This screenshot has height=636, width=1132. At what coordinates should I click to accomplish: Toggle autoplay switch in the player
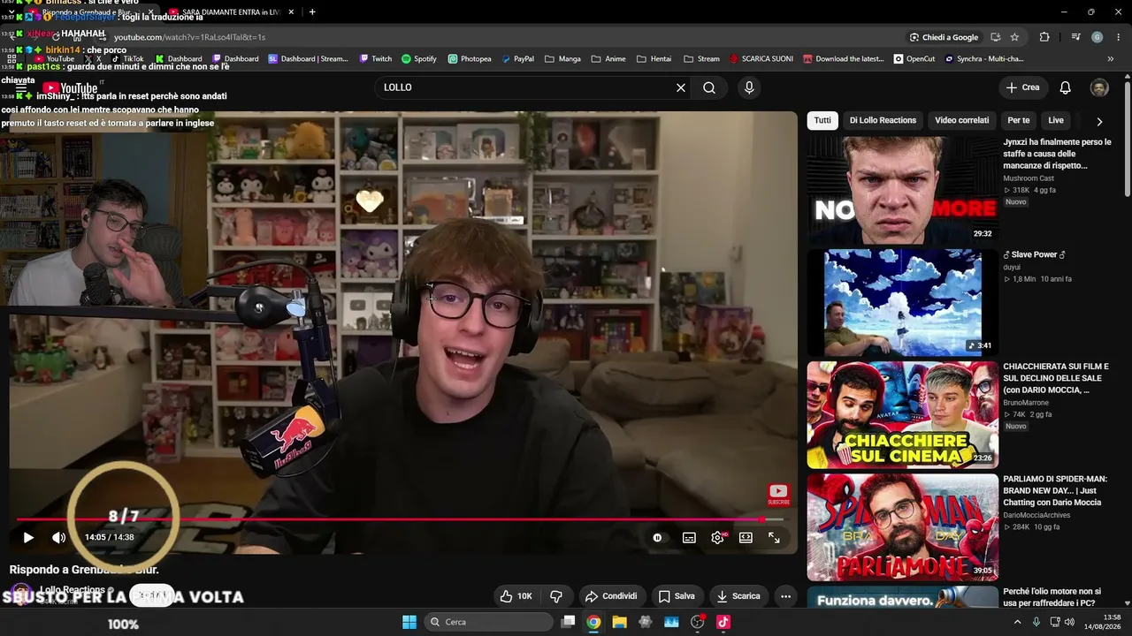tap(657, 537)
